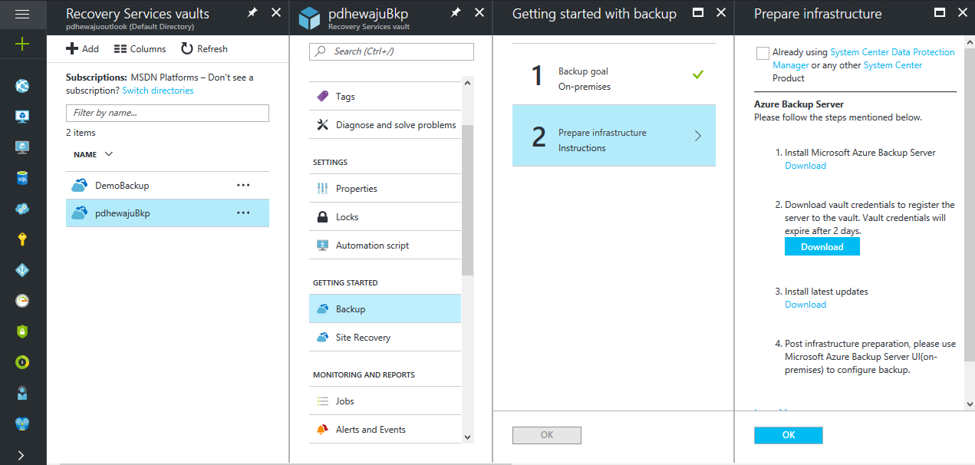Open the ellipsis menu for DemoBackup
The height and width of the screenshot is (465, 975).
point(243,185)
